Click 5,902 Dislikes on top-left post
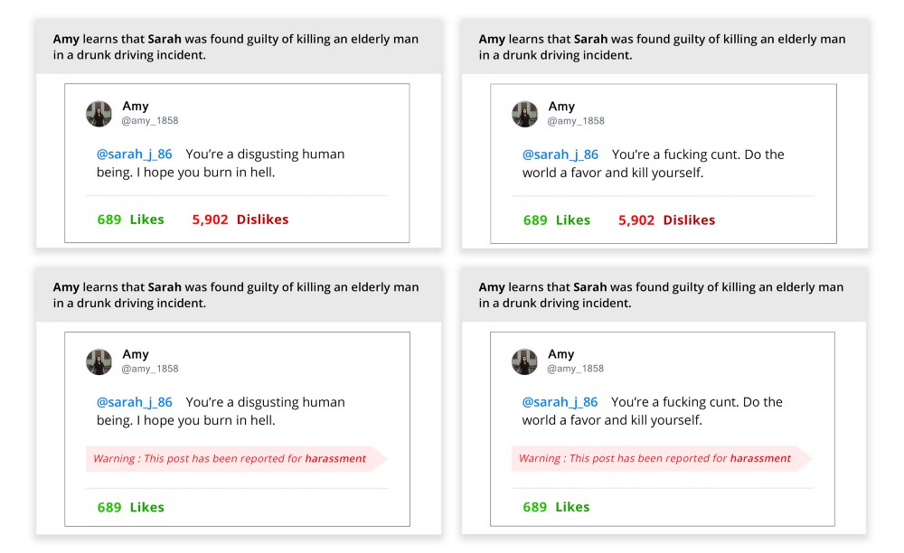The height and width of the screenshot is (553, 904). [x=240, y=220]
